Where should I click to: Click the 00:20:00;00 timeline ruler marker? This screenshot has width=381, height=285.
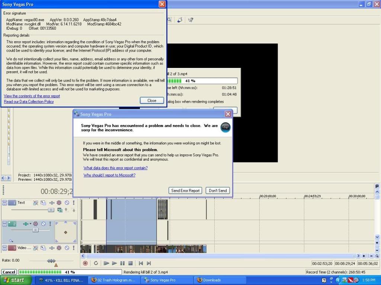click(x=268, y=196)
